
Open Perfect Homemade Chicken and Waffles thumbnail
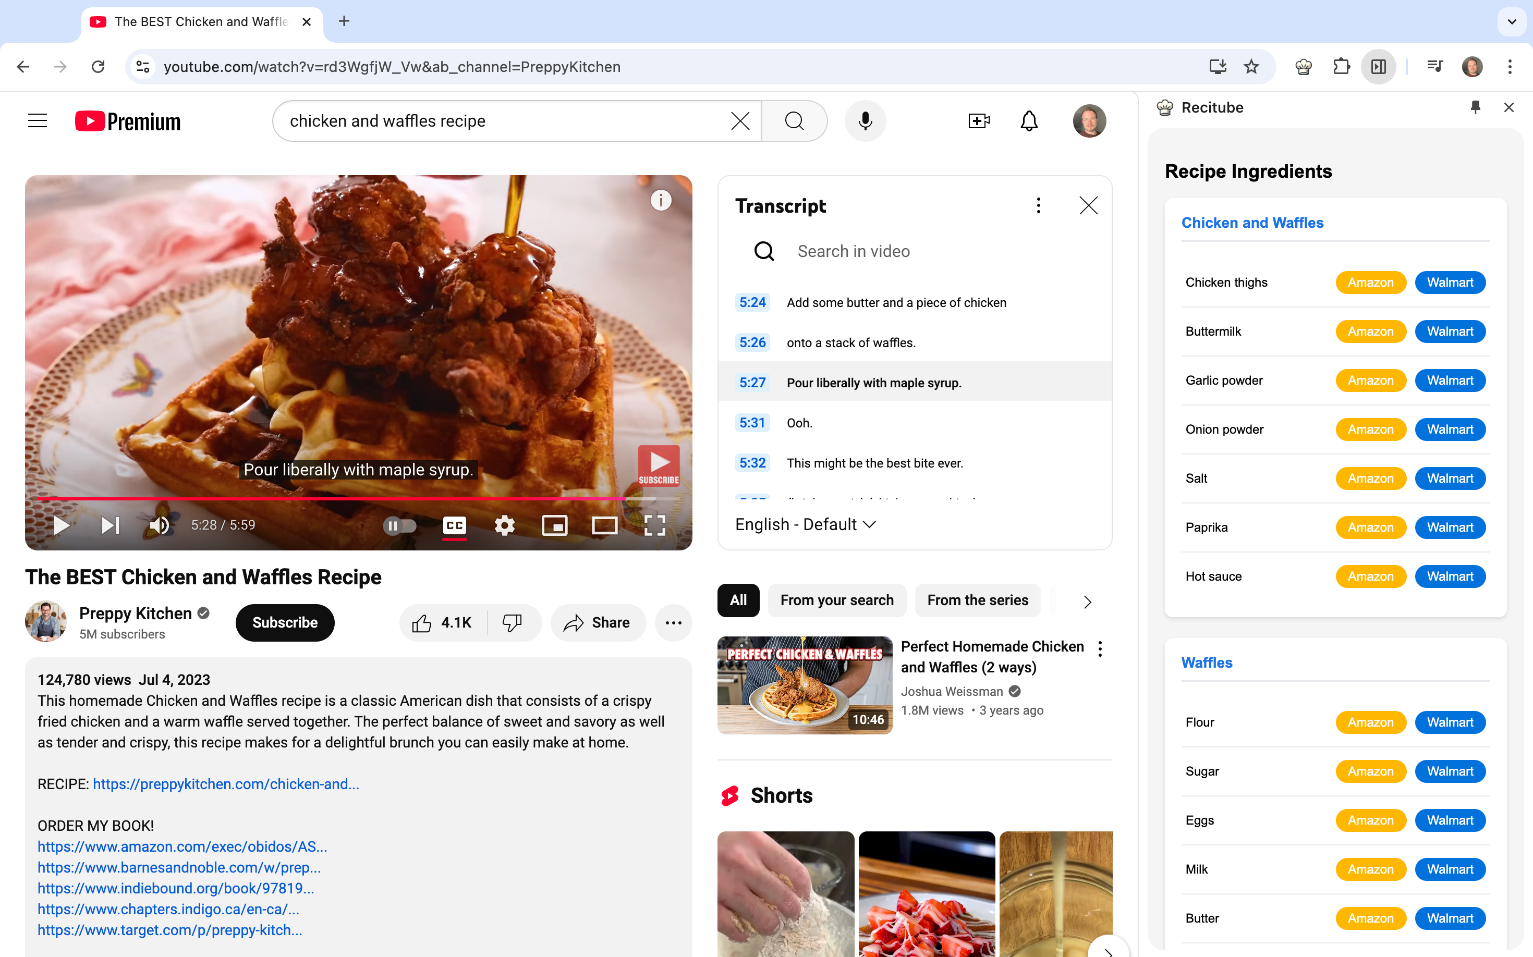pos(804,684)
